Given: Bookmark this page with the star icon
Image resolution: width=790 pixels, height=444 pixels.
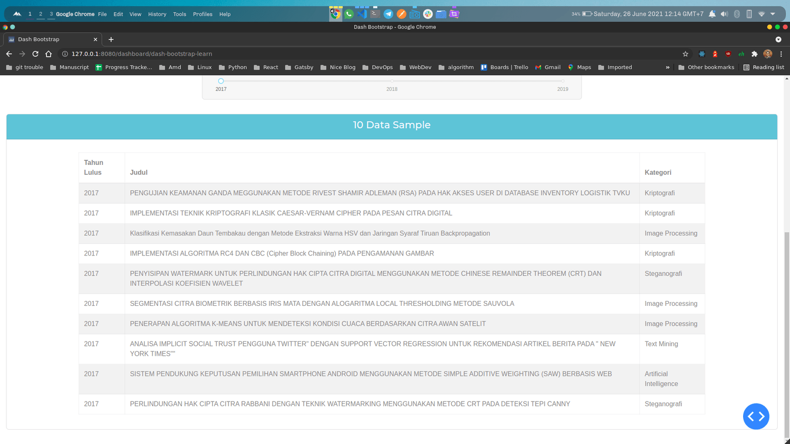Looking at the screenshot, I should 686,54.
